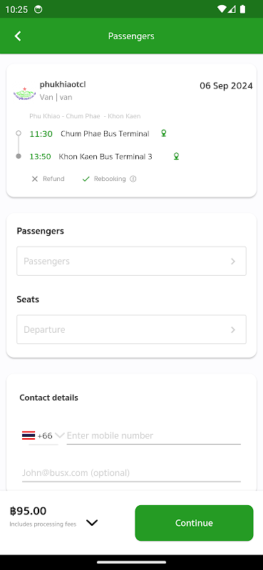Show Rebooking policy info icon

(133, 179)
